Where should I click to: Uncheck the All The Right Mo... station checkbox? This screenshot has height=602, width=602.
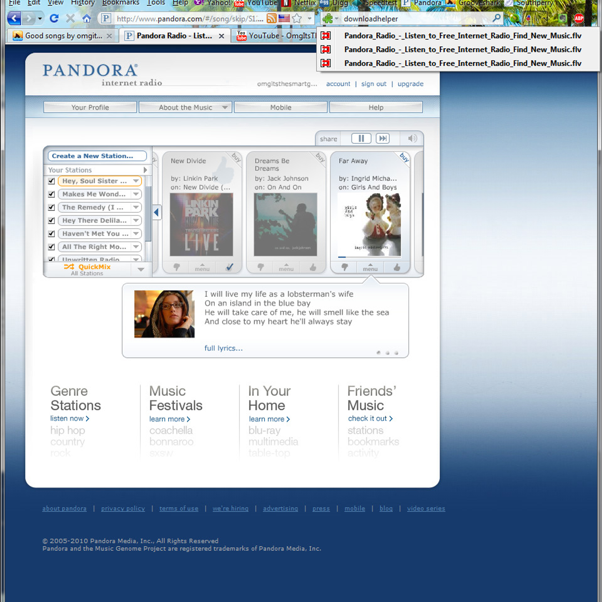point(52,247)
